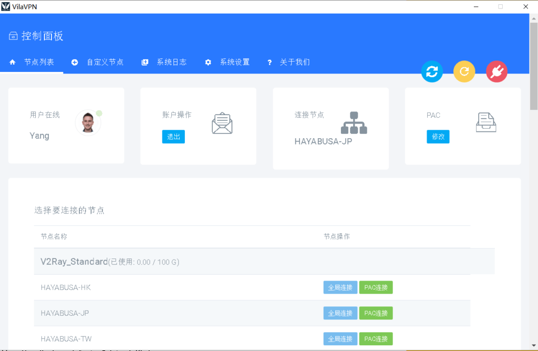
Task: Click PAC连接 for HAYABUSA-HK
Action: pos(376,287)
